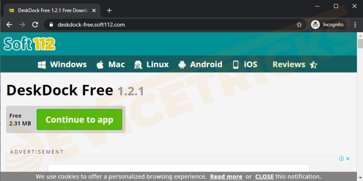This screenshot has width=363, height=181.
Task: Click the iOS phone icon in navigation
Action: pyautogui.click(x=236, y=65)
